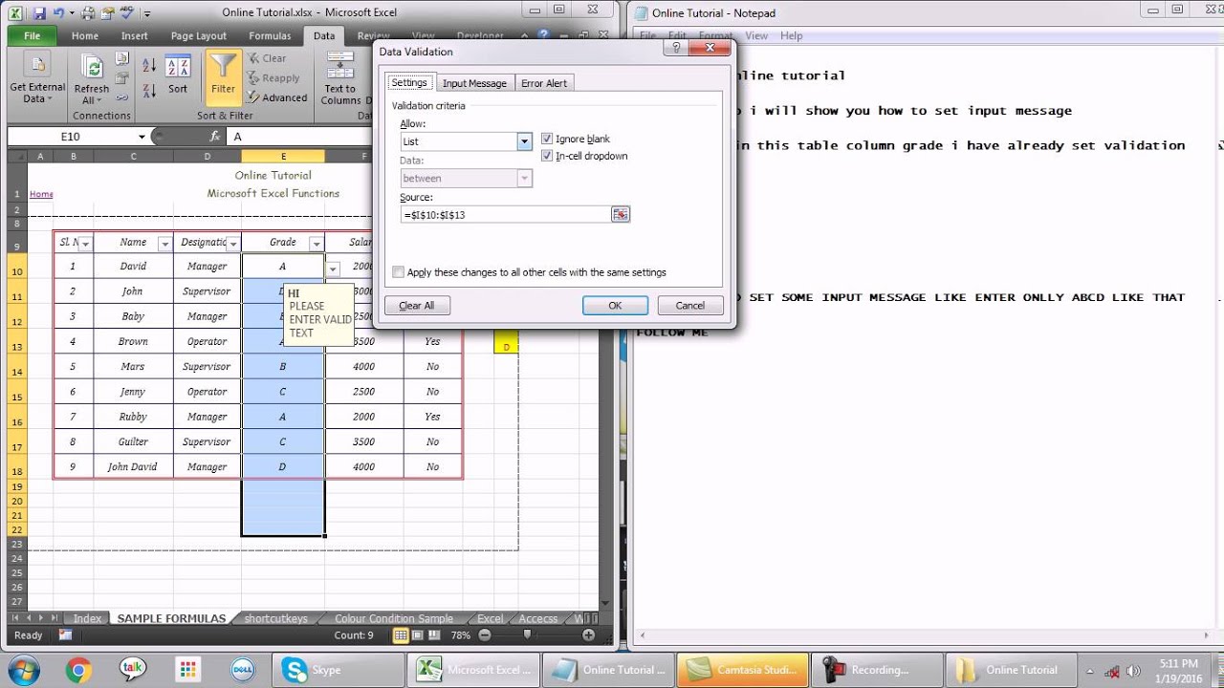Open Grade column filter dropdown
The width and height of the screenshot is (1224, 688).
[x=316, y=244]
